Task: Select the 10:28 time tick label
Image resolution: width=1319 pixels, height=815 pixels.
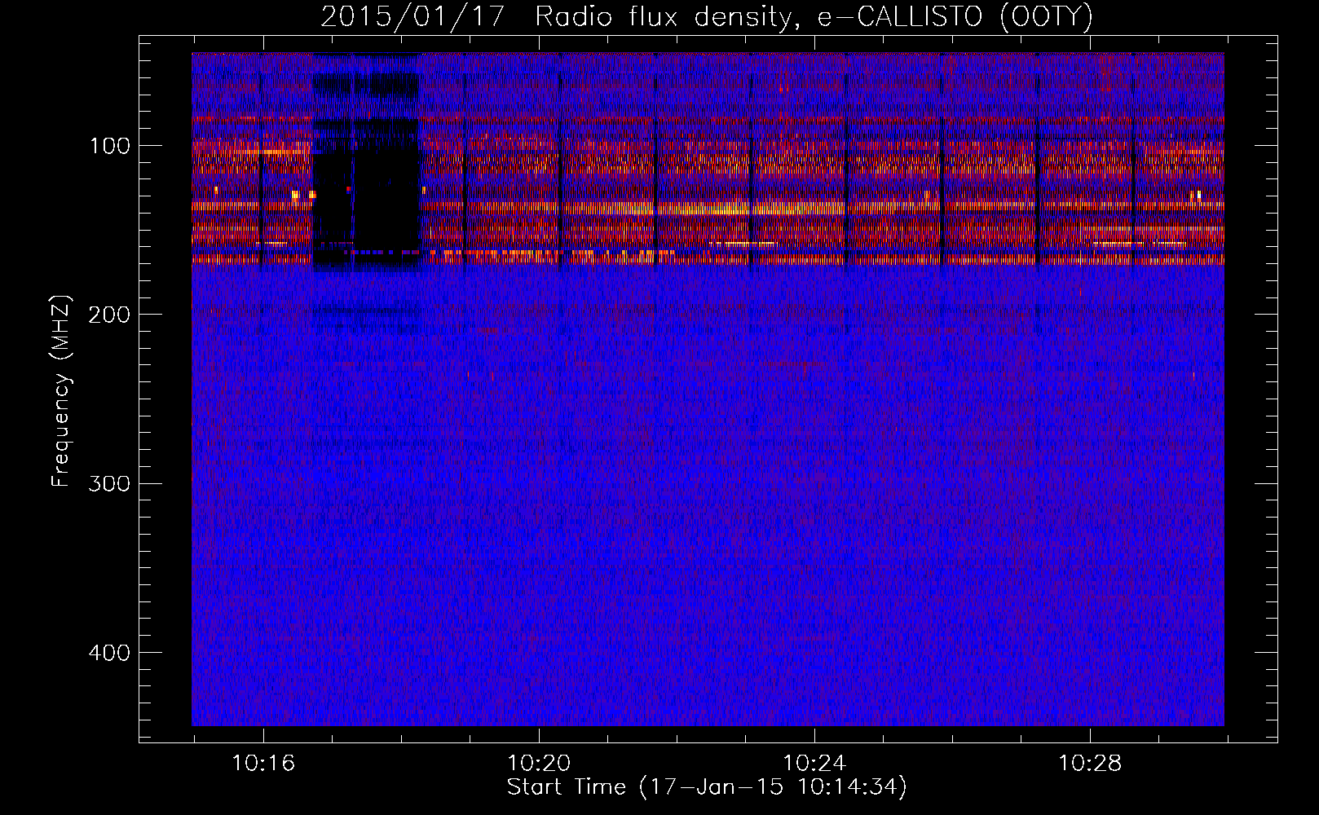Action: click(1090, 764)
